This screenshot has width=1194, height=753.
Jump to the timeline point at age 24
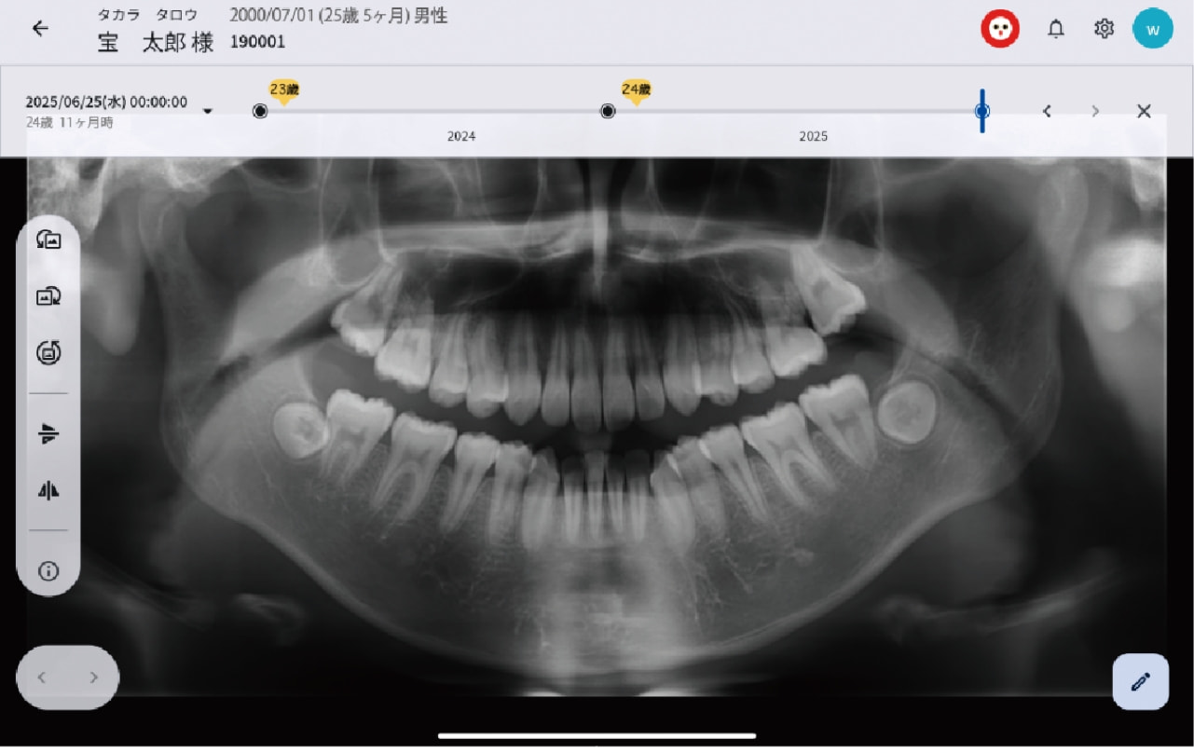[x=608, y=111]
